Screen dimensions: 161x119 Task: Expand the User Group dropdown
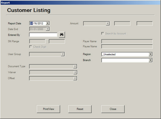[x=62, y=54]
